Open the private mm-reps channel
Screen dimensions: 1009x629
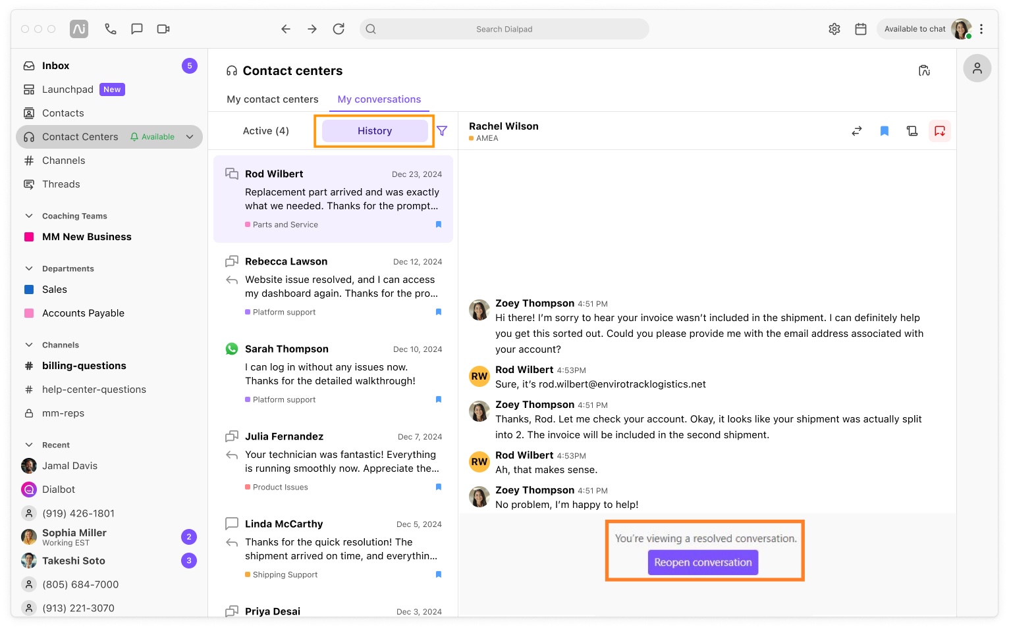click(x=109, y=413)
